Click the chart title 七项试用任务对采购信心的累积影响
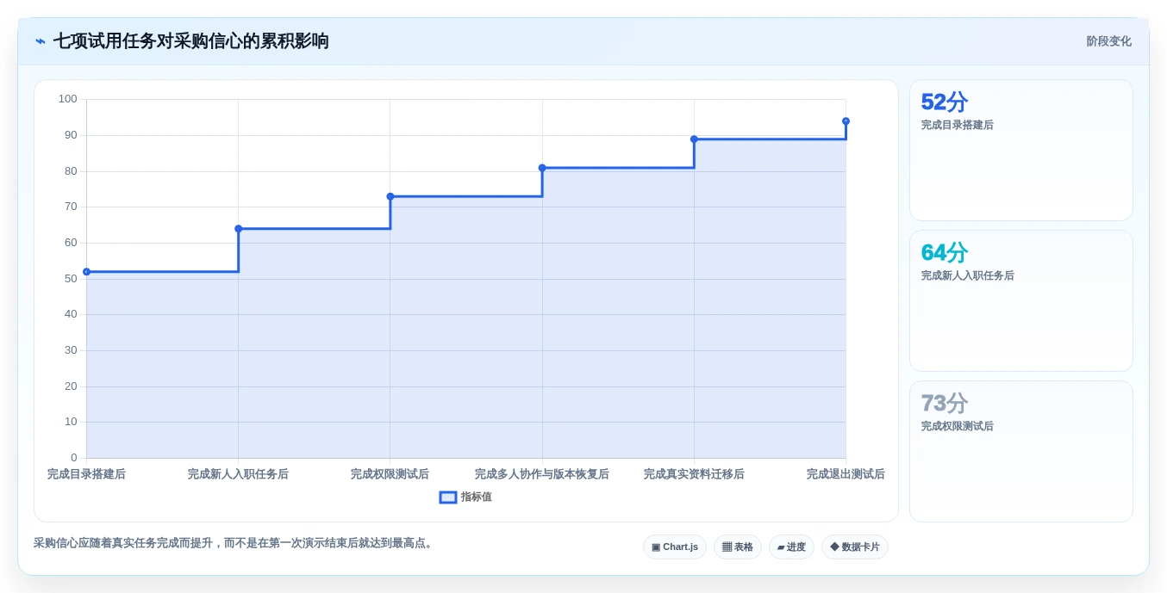 coord(191,41)
